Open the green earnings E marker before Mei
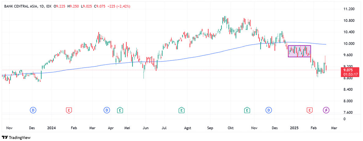The width and height of the screenshot is (363, 141). (x=120, y=110)
